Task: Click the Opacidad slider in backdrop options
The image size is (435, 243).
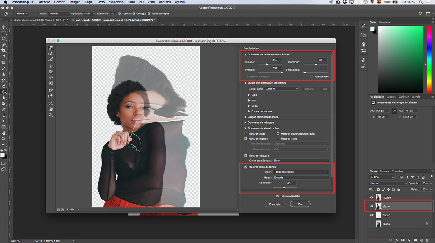Action: (x=284, y=188)
